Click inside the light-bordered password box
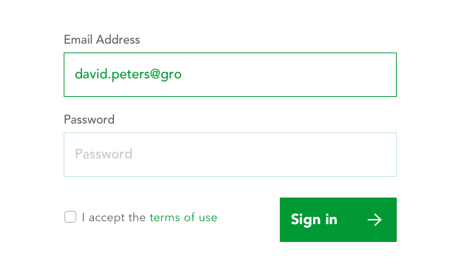Screen dimensions: 450x273 230,155
